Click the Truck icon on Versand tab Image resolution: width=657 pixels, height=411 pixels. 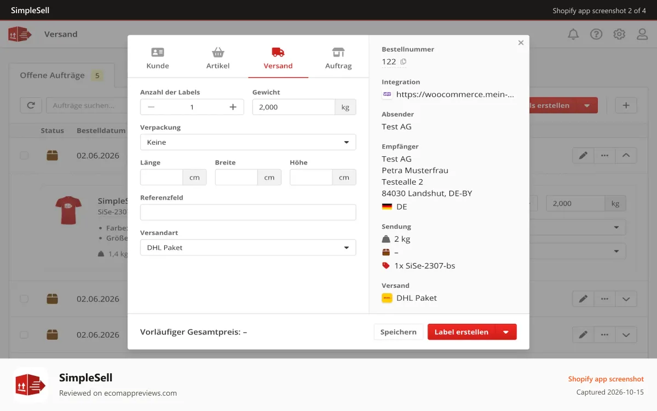pos(278,52)
